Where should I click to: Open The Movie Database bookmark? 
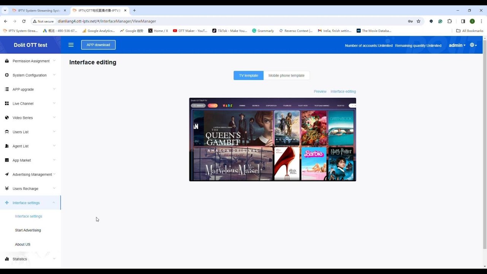pyautogui.click(x=374, y=31)
